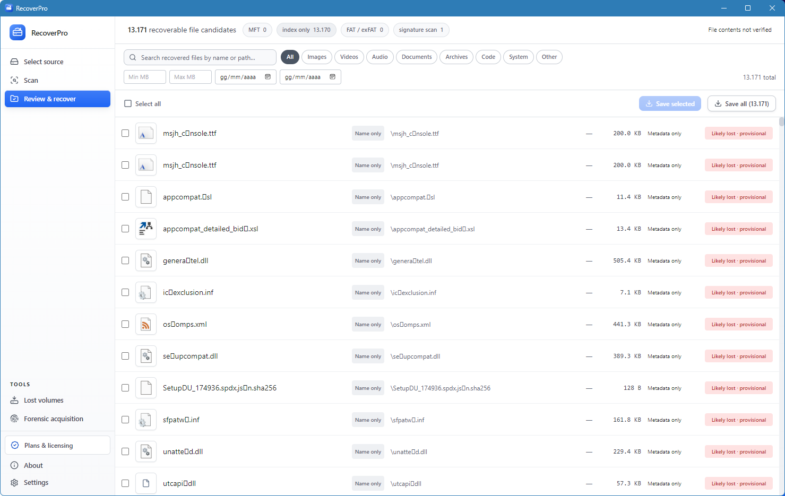
Task: Open the calendar picker of the second date filter
Action: coord(332,77)
